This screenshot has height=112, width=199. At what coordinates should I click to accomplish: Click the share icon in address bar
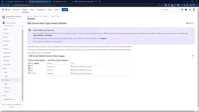pyautogui.click(x=159, y=5)
